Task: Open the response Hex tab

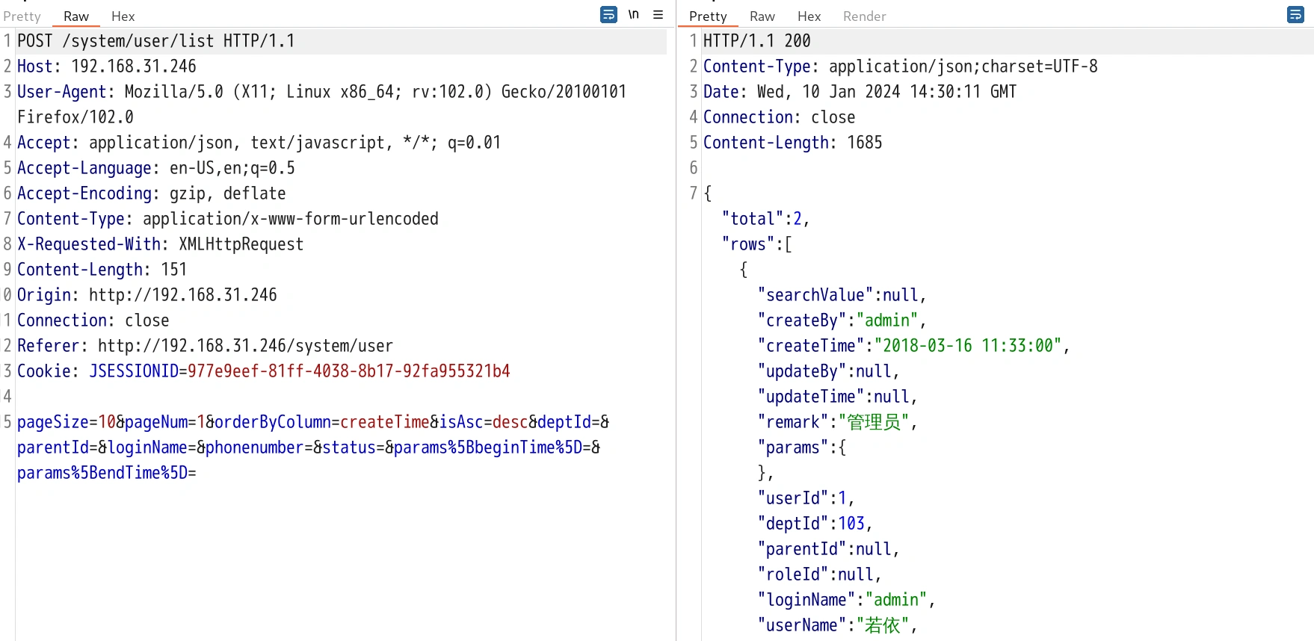Action: tap(809, 16)
